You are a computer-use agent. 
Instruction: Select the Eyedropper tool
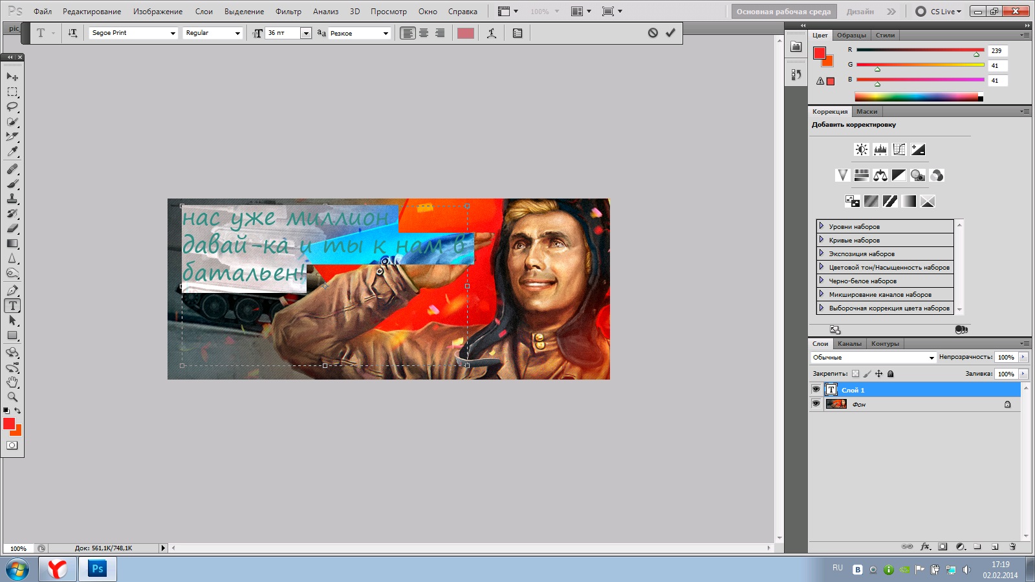pyautogui.click(x=12, y=151)
